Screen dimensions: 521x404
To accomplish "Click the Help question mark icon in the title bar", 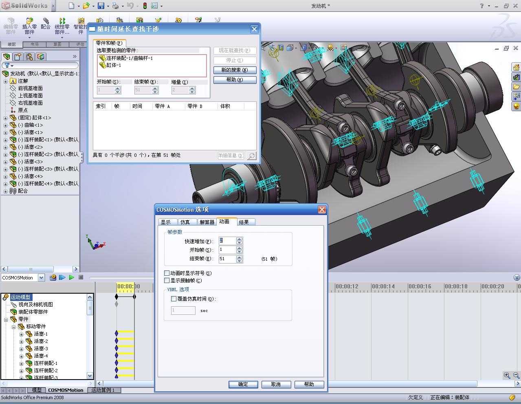I will coord(482,6).
